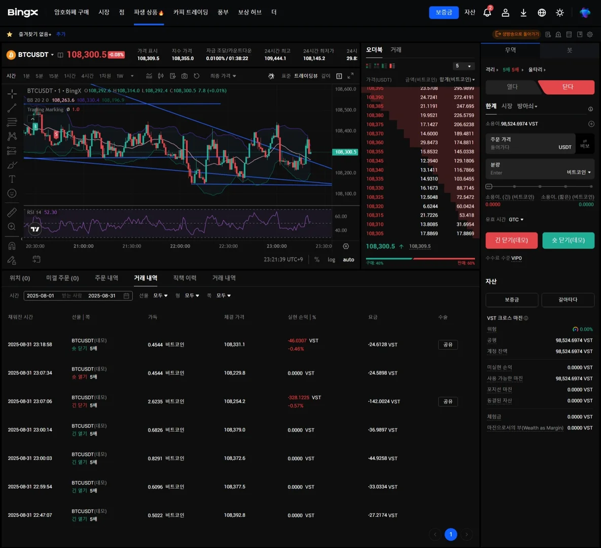Show order book with both bids and asks
Viewport: 601px width, 548px height.
(x=369, y=66)
